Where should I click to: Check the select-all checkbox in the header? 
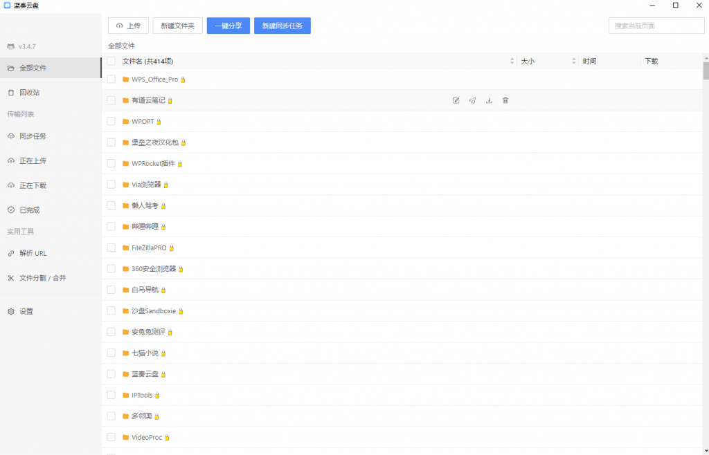[111, 61]
